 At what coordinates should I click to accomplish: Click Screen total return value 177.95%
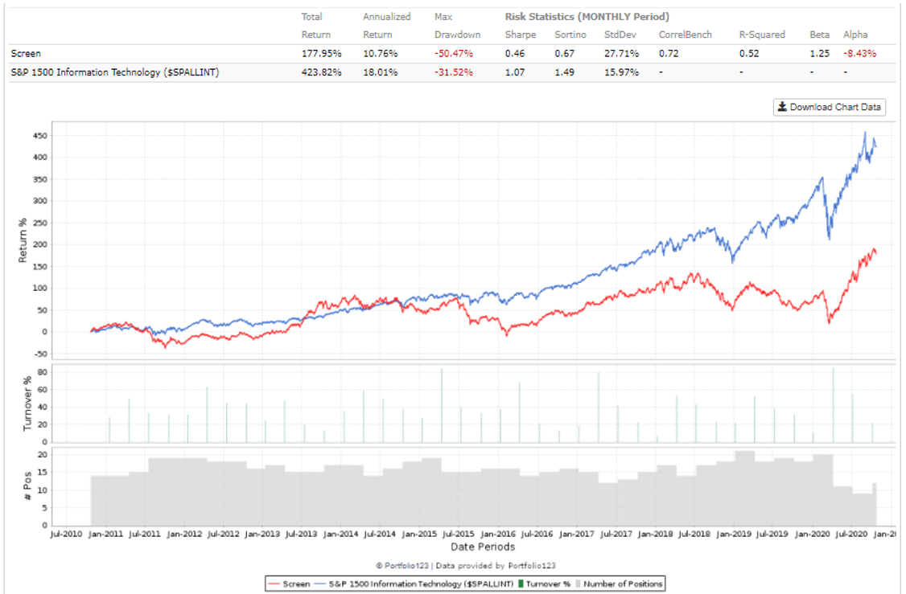(321, 54)
